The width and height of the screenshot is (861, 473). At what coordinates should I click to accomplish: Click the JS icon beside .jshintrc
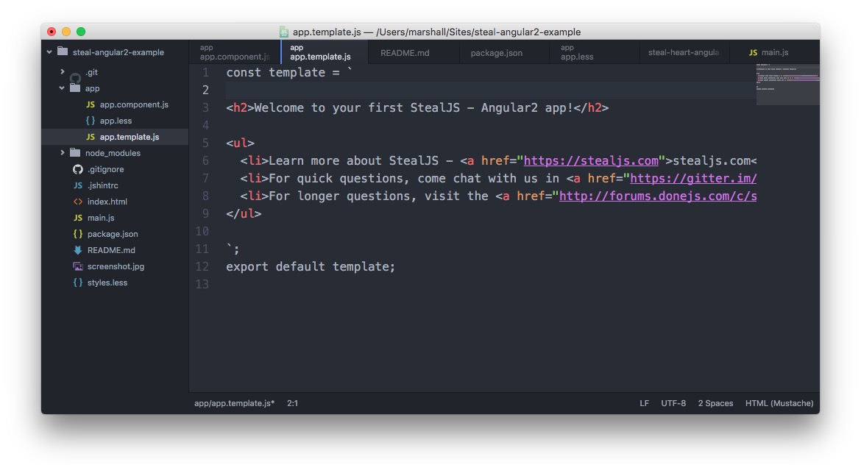point(78,185)
